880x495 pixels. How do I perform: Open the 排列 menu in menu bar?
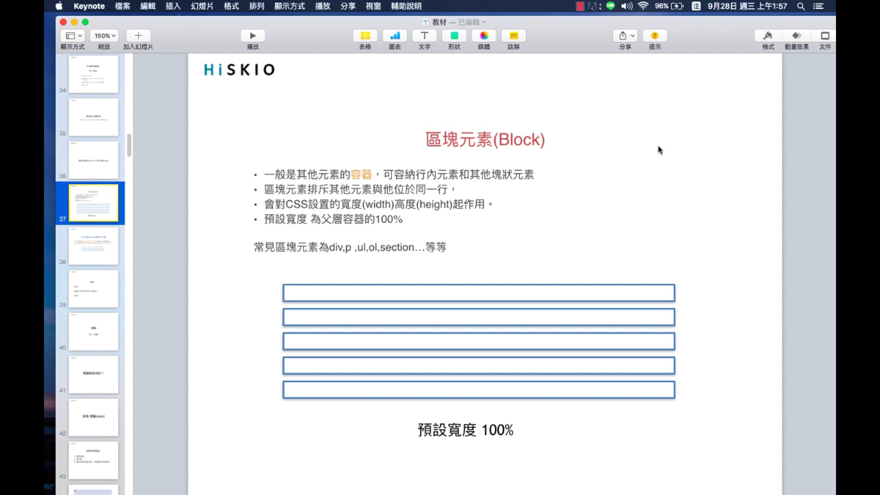tap(256, 6)
